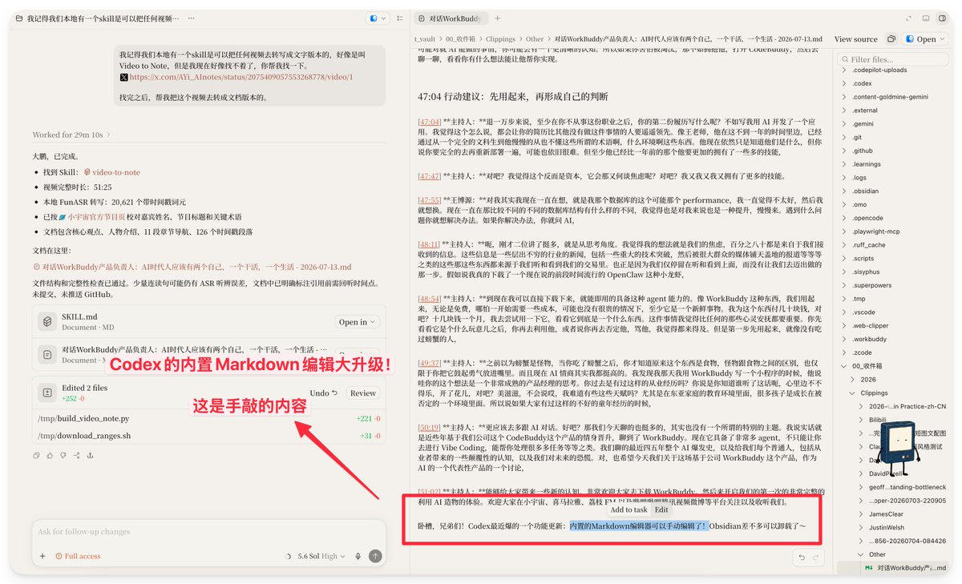Click the Other breadcrumb

coord(535,38)
